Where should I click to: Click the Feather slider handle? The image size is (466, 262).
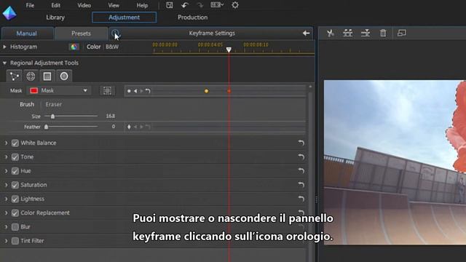[x=46, y=127]
